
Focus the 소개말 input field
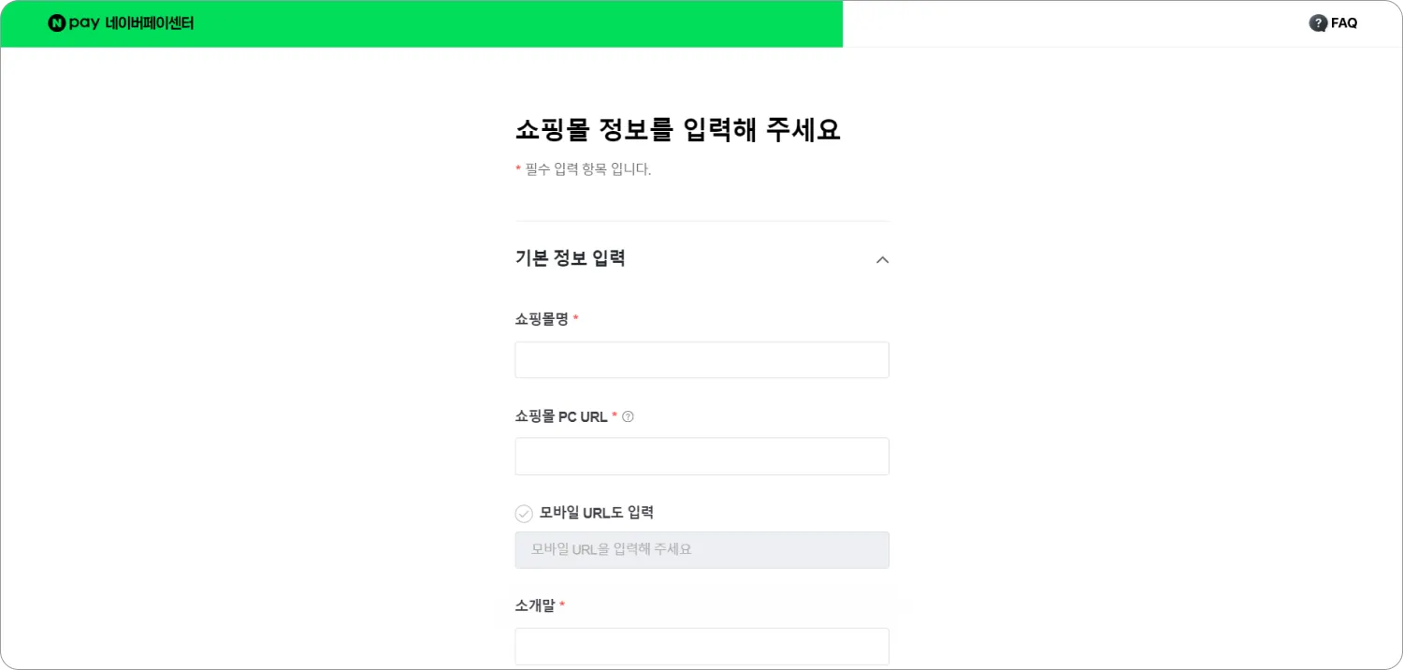click(701, 647)
